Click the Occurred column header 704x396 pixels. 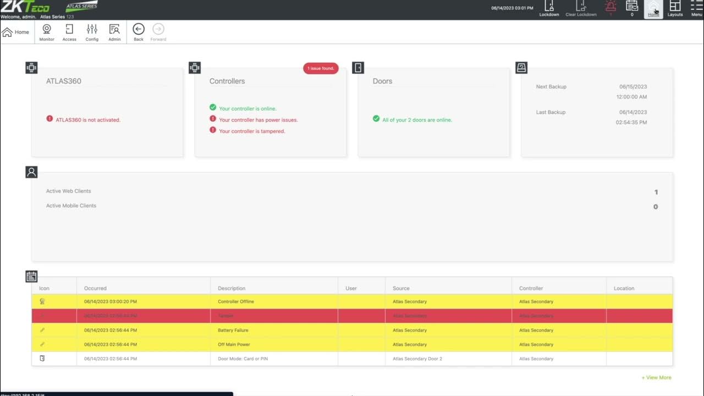click(x=95, y=288)
